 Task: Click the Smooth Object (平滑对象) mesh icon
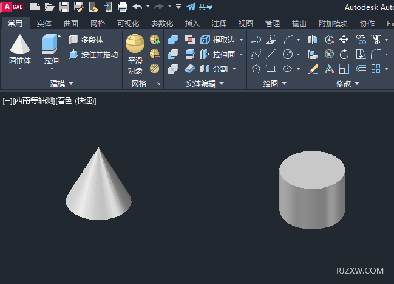135,44
